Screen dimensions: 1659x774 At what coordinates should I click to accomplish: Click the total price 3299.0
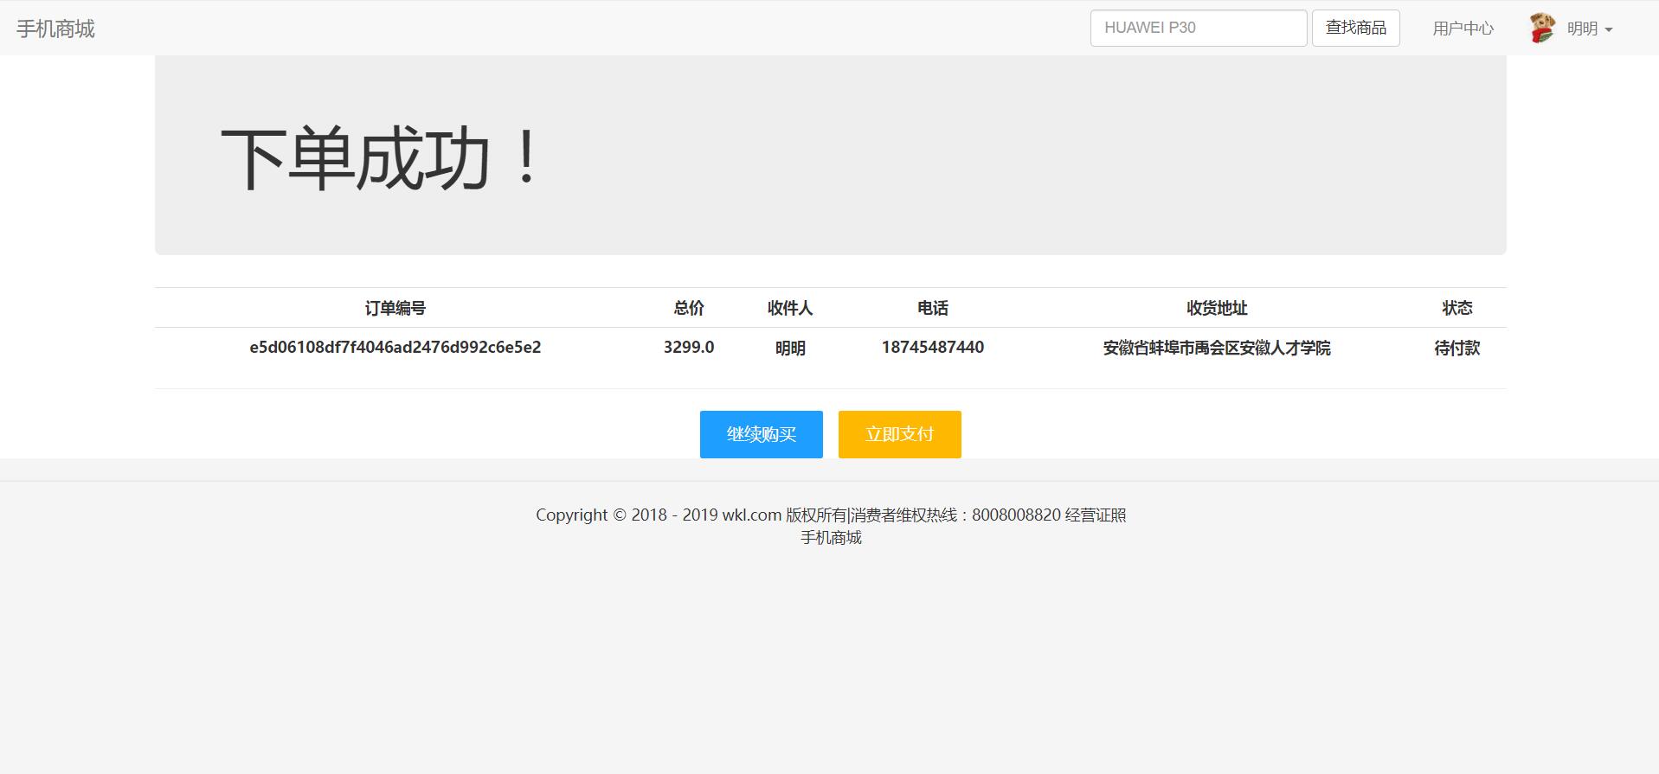[x=689, y=348]
